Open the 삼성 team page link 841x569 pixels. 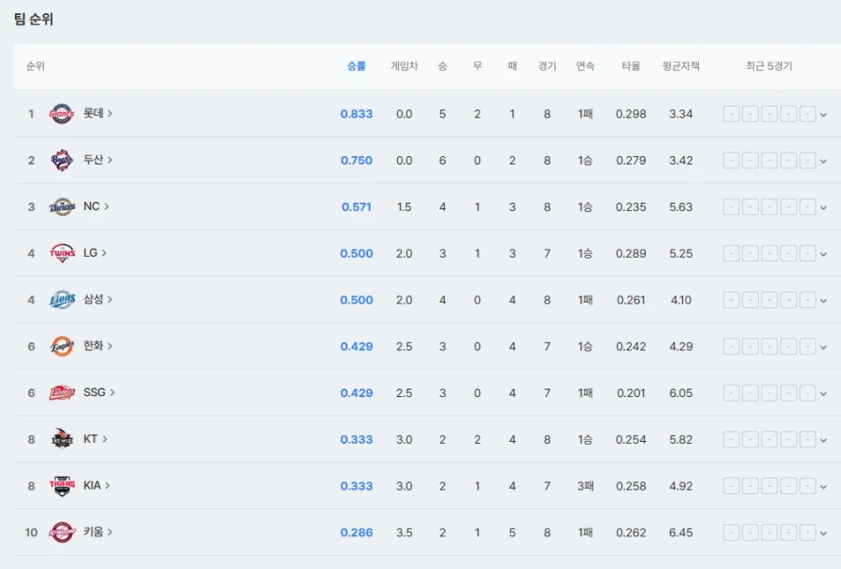pyautogui.click(x=97, y=300)
